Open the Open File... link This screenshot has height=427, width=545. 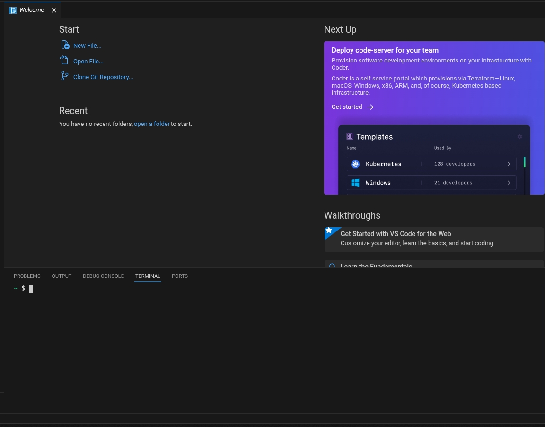pos(88,61)
